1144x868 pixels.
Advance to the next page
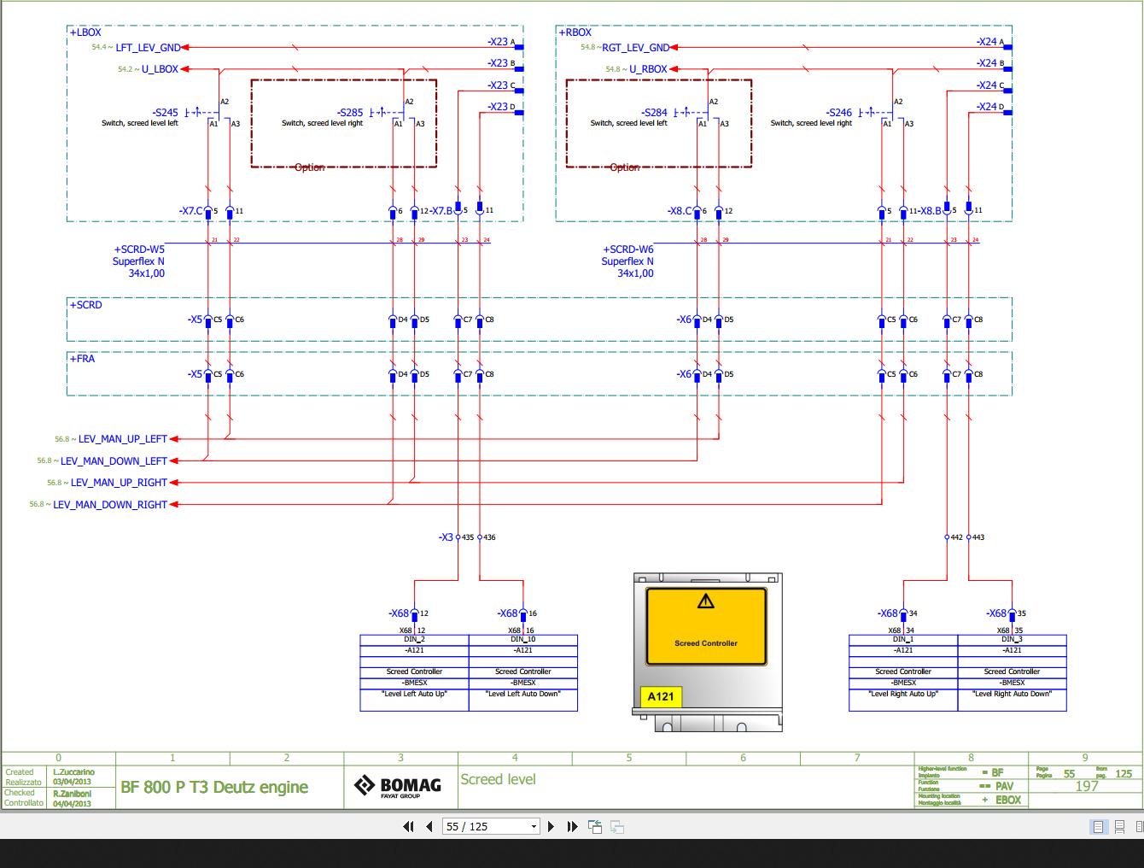point(551,826)
